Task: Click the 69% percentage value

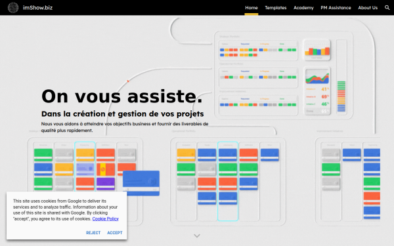Action: (325, 96)
